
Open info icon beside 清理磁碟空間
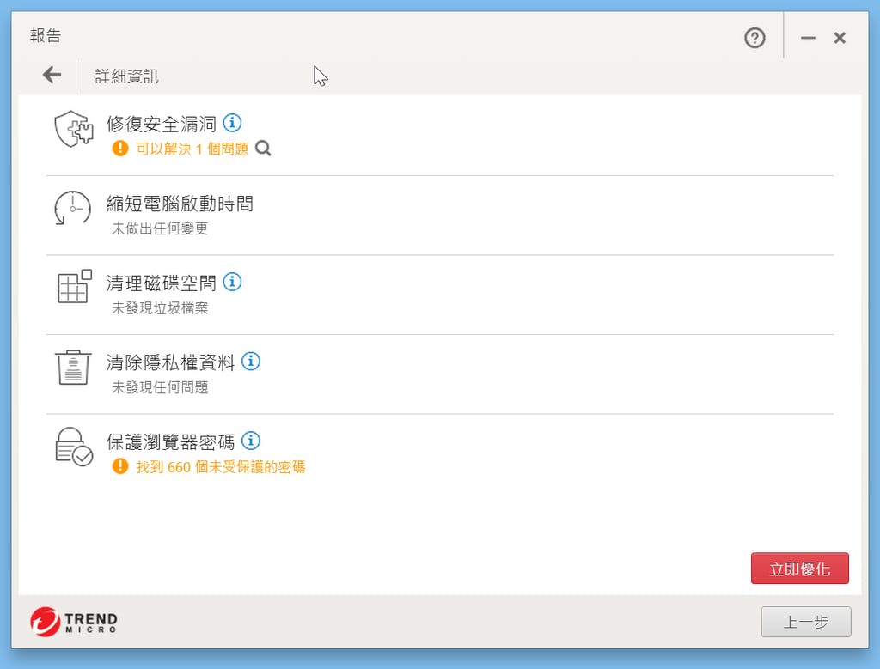tap(232, 282)
